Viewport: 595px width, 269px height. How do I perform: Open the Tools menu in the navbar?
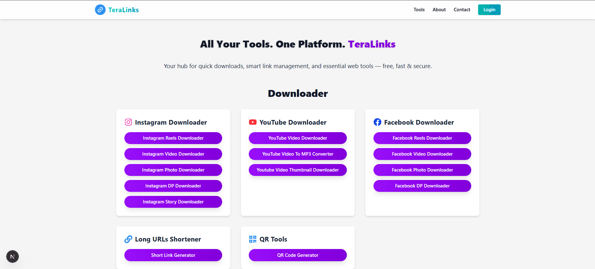pyautogui.click(x=419, y=10)
